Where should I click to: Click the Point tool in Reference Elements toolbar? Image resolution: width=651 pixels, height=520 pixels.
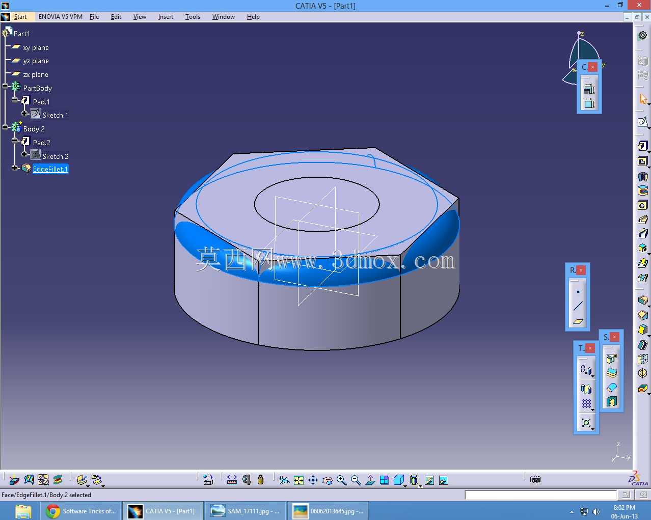click(578, 292)
